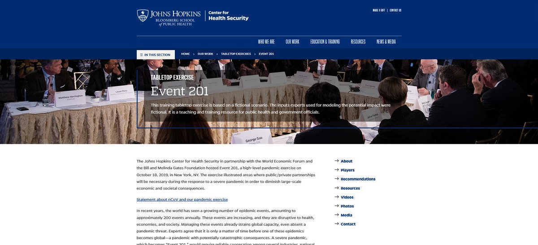538x245 pixels.
Task: Open the News & Media menu
Action: [386, 42]
